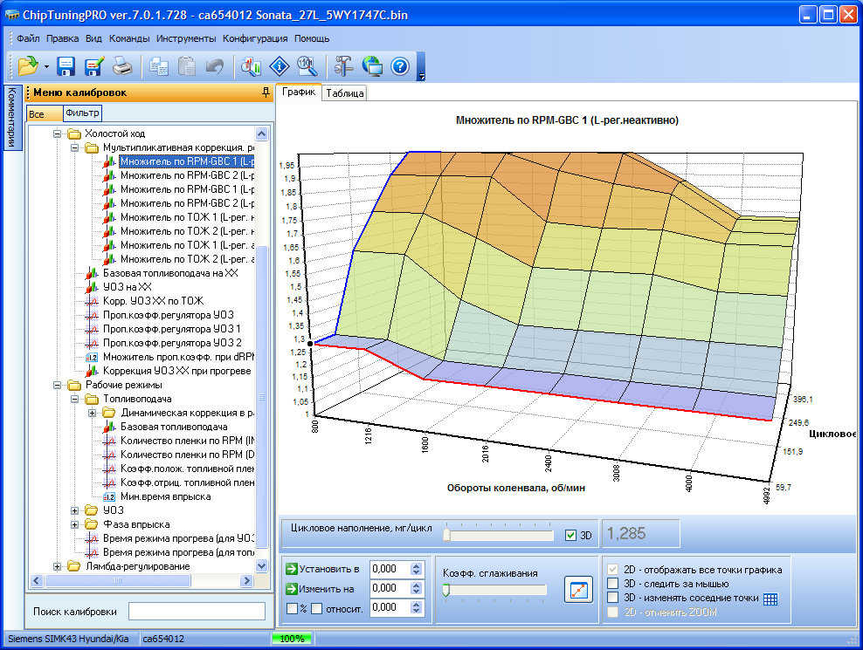Click the save floppy disk icon
The width and height of the screenshot is (863, 650).
click(66, 66)
